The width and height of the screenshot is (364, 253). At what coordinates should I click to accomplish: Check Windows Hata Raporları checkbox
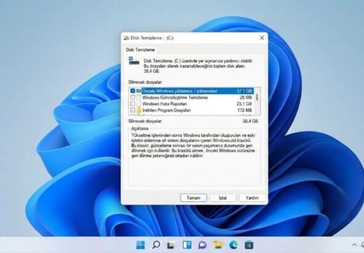click(133, 104)
